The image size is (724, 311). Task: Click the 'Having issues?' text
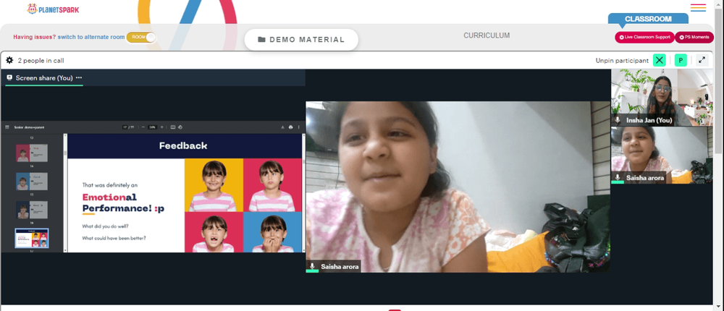[35, 37]
